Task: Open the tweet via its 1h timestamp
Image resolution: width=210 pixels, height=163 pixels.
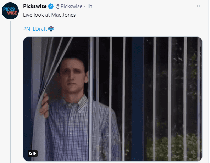Action: [89, 6]
